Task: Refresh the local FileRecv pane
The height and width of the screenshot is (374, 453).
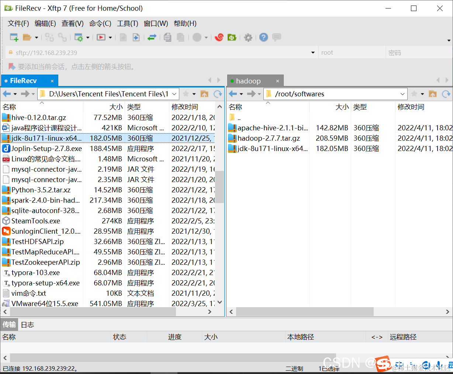Action: pos(218,94)
